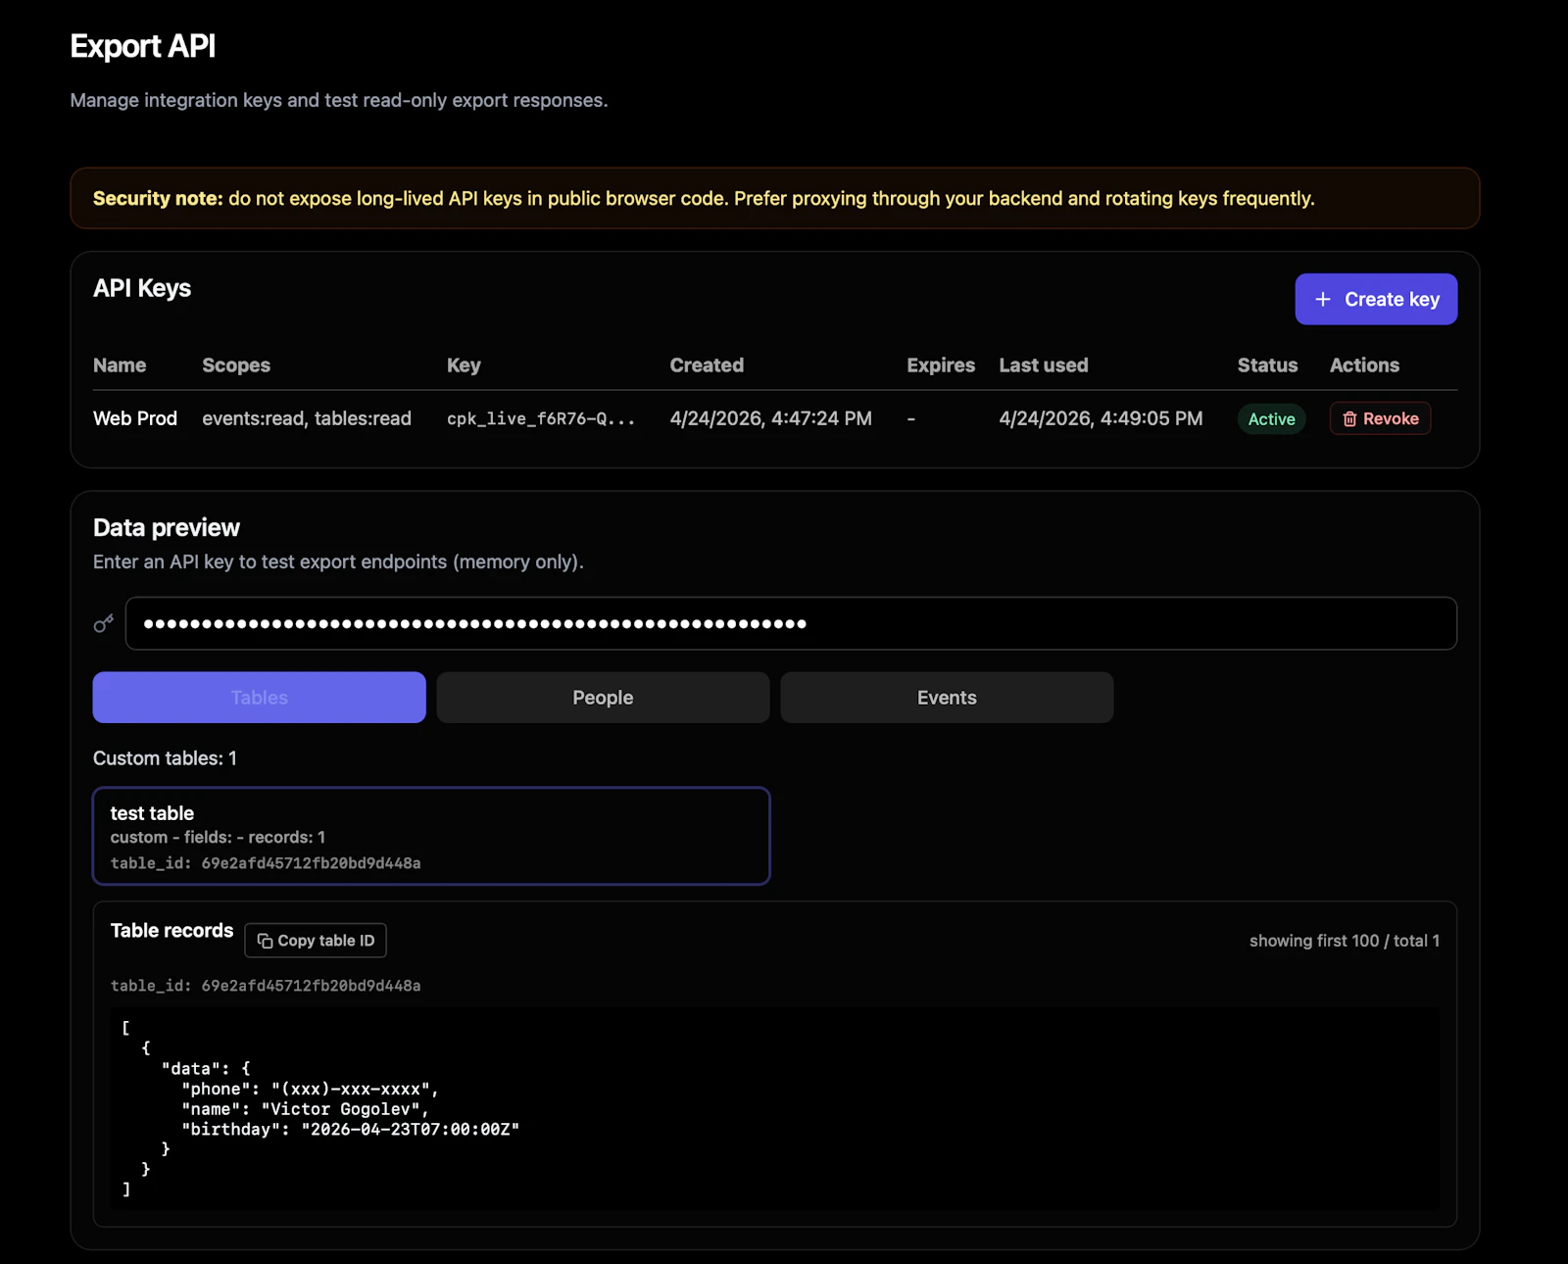Click the cpk_live_f6R76-Q... key value
The height and width of the screenshot is (1264, 1568).
(541, 418)
